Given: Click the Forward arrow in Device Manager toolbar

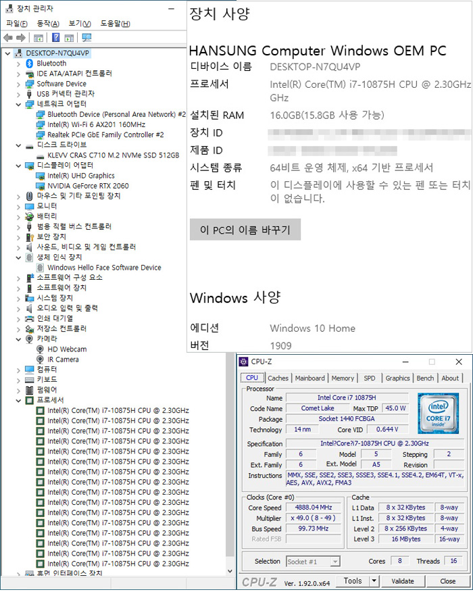Looking at the screenshot, I should (21, 38).
